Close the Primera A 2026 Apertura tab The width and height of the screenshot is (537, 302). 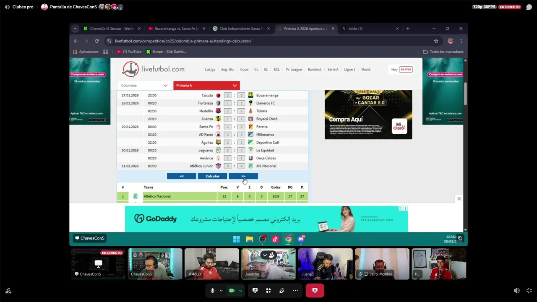pyautogui.click(x=333, y=29)
